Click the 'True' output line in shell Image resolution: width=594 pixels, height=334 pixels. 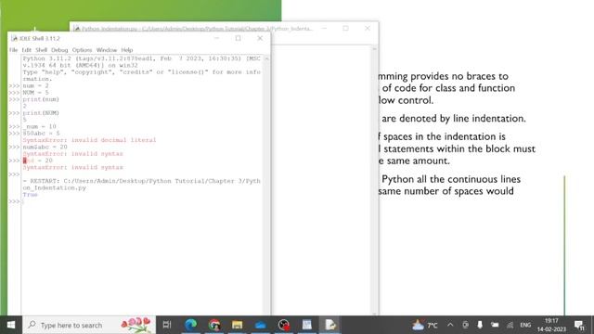(x=31, y=195)
